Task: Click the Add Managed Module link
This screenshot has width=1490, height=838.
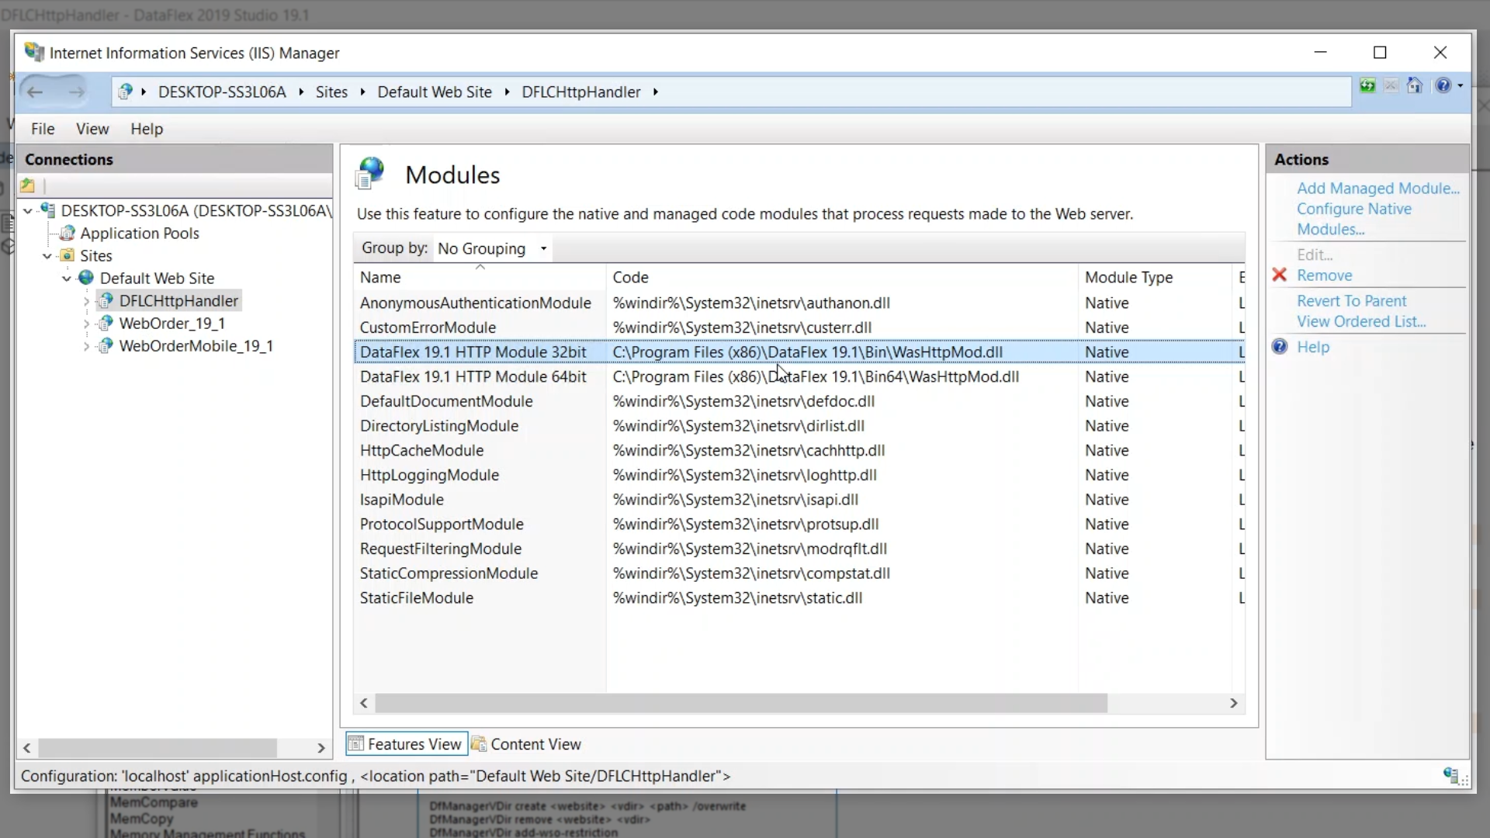Action: click(x=1377, y=189)
